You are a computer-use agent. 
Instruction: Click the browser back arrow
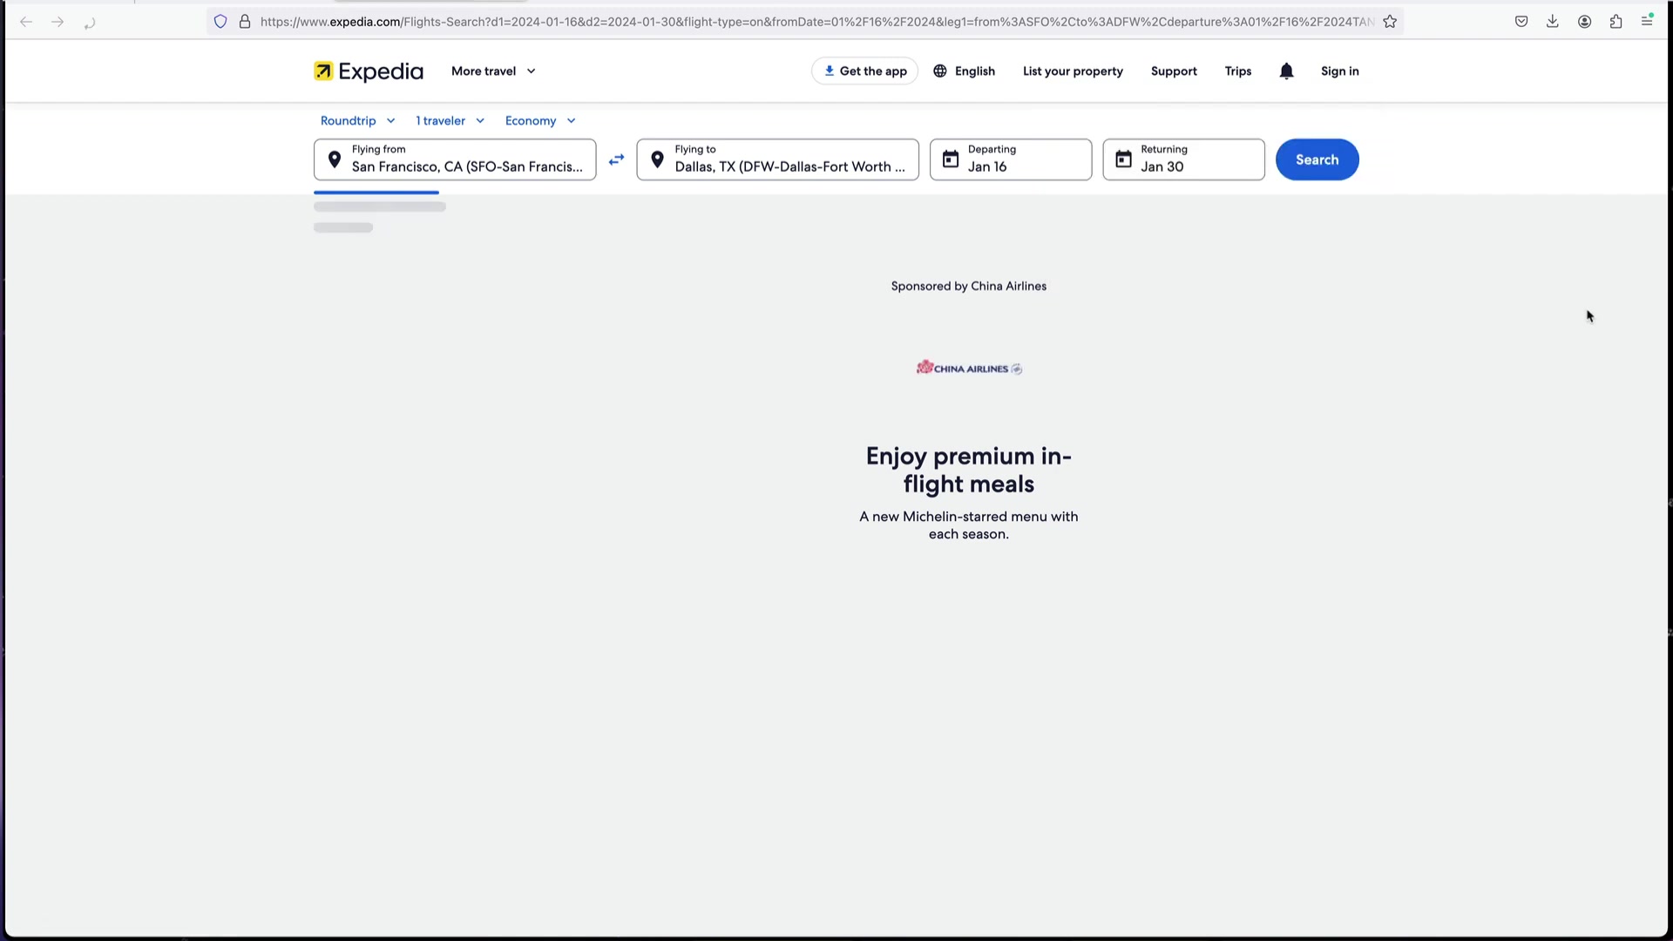[x=26, y=22]
